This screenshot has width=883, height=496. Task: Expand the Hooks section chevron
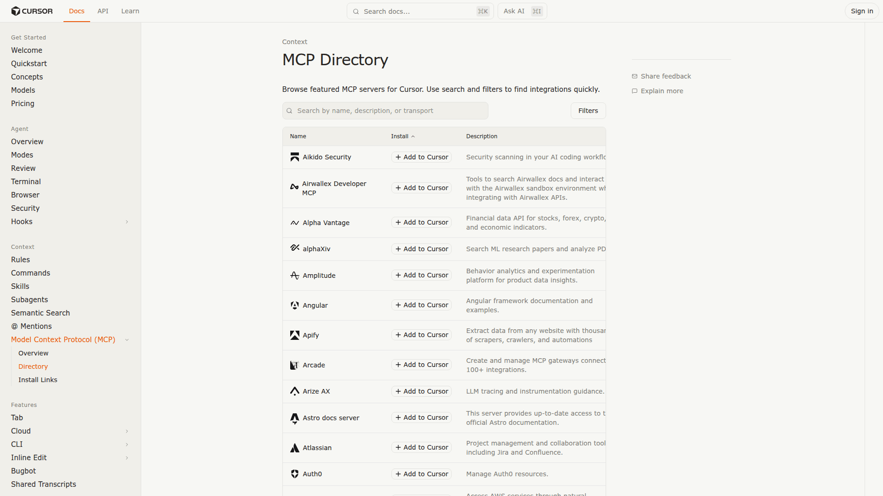pyautogui.click(x=127, y=221)
